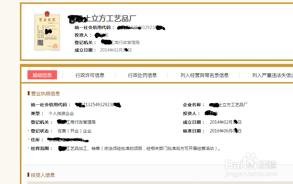The image size is (293, 184).
Task: Open the 行政处罚信息 tab
Action: coord(142,75)
